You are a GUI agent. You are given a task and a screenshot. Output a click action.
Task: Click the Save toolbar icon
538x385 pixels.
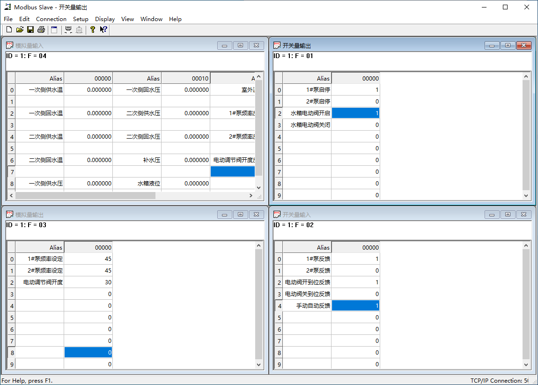coord(30,30)
